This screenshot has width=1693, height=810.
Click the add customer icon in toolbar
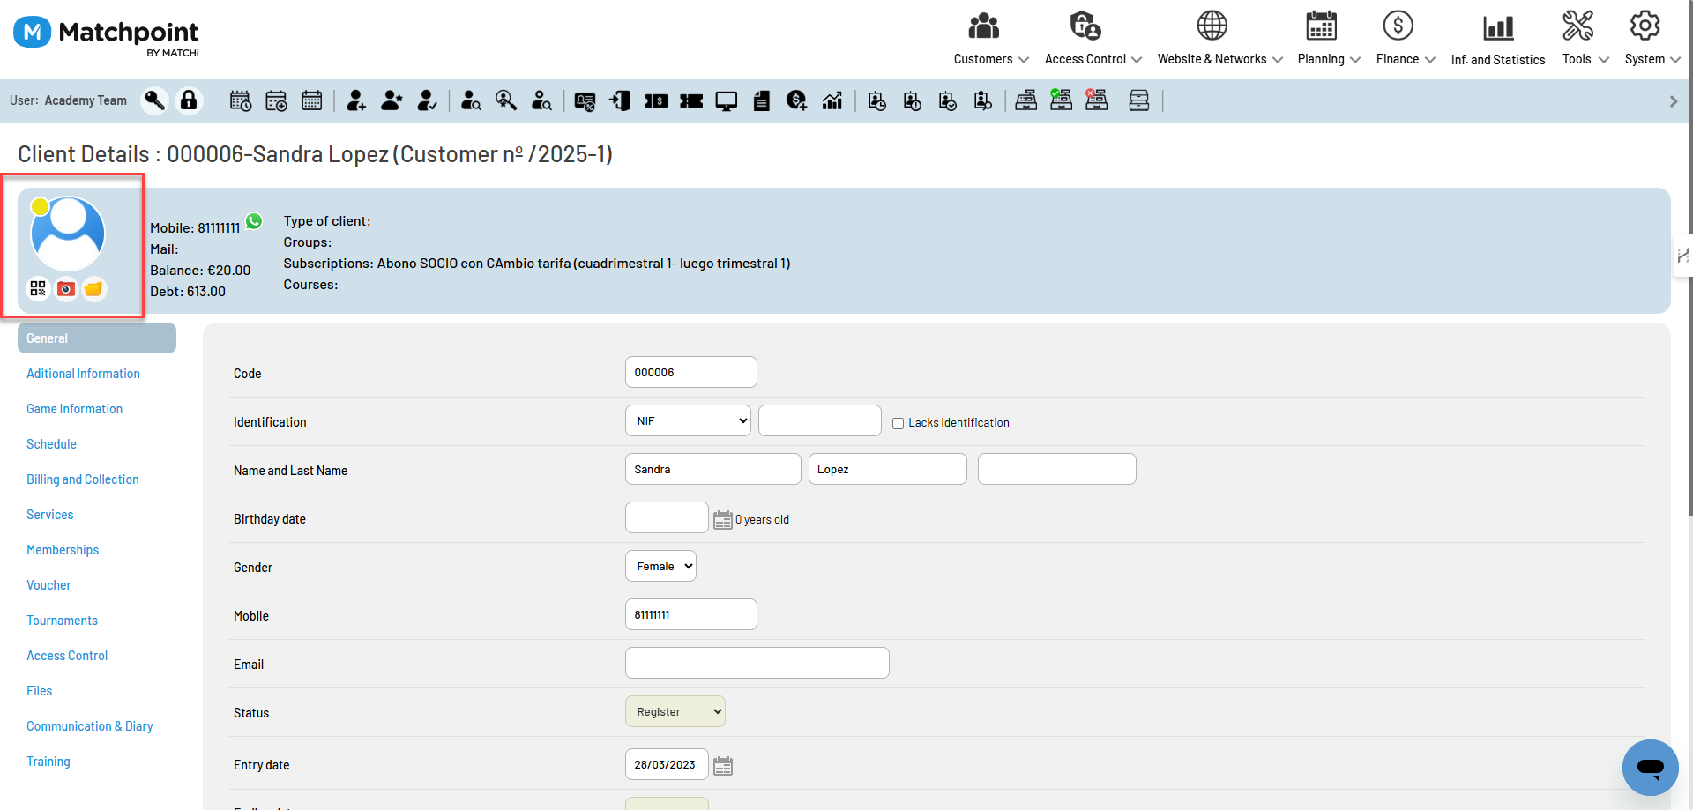[356, 101]
